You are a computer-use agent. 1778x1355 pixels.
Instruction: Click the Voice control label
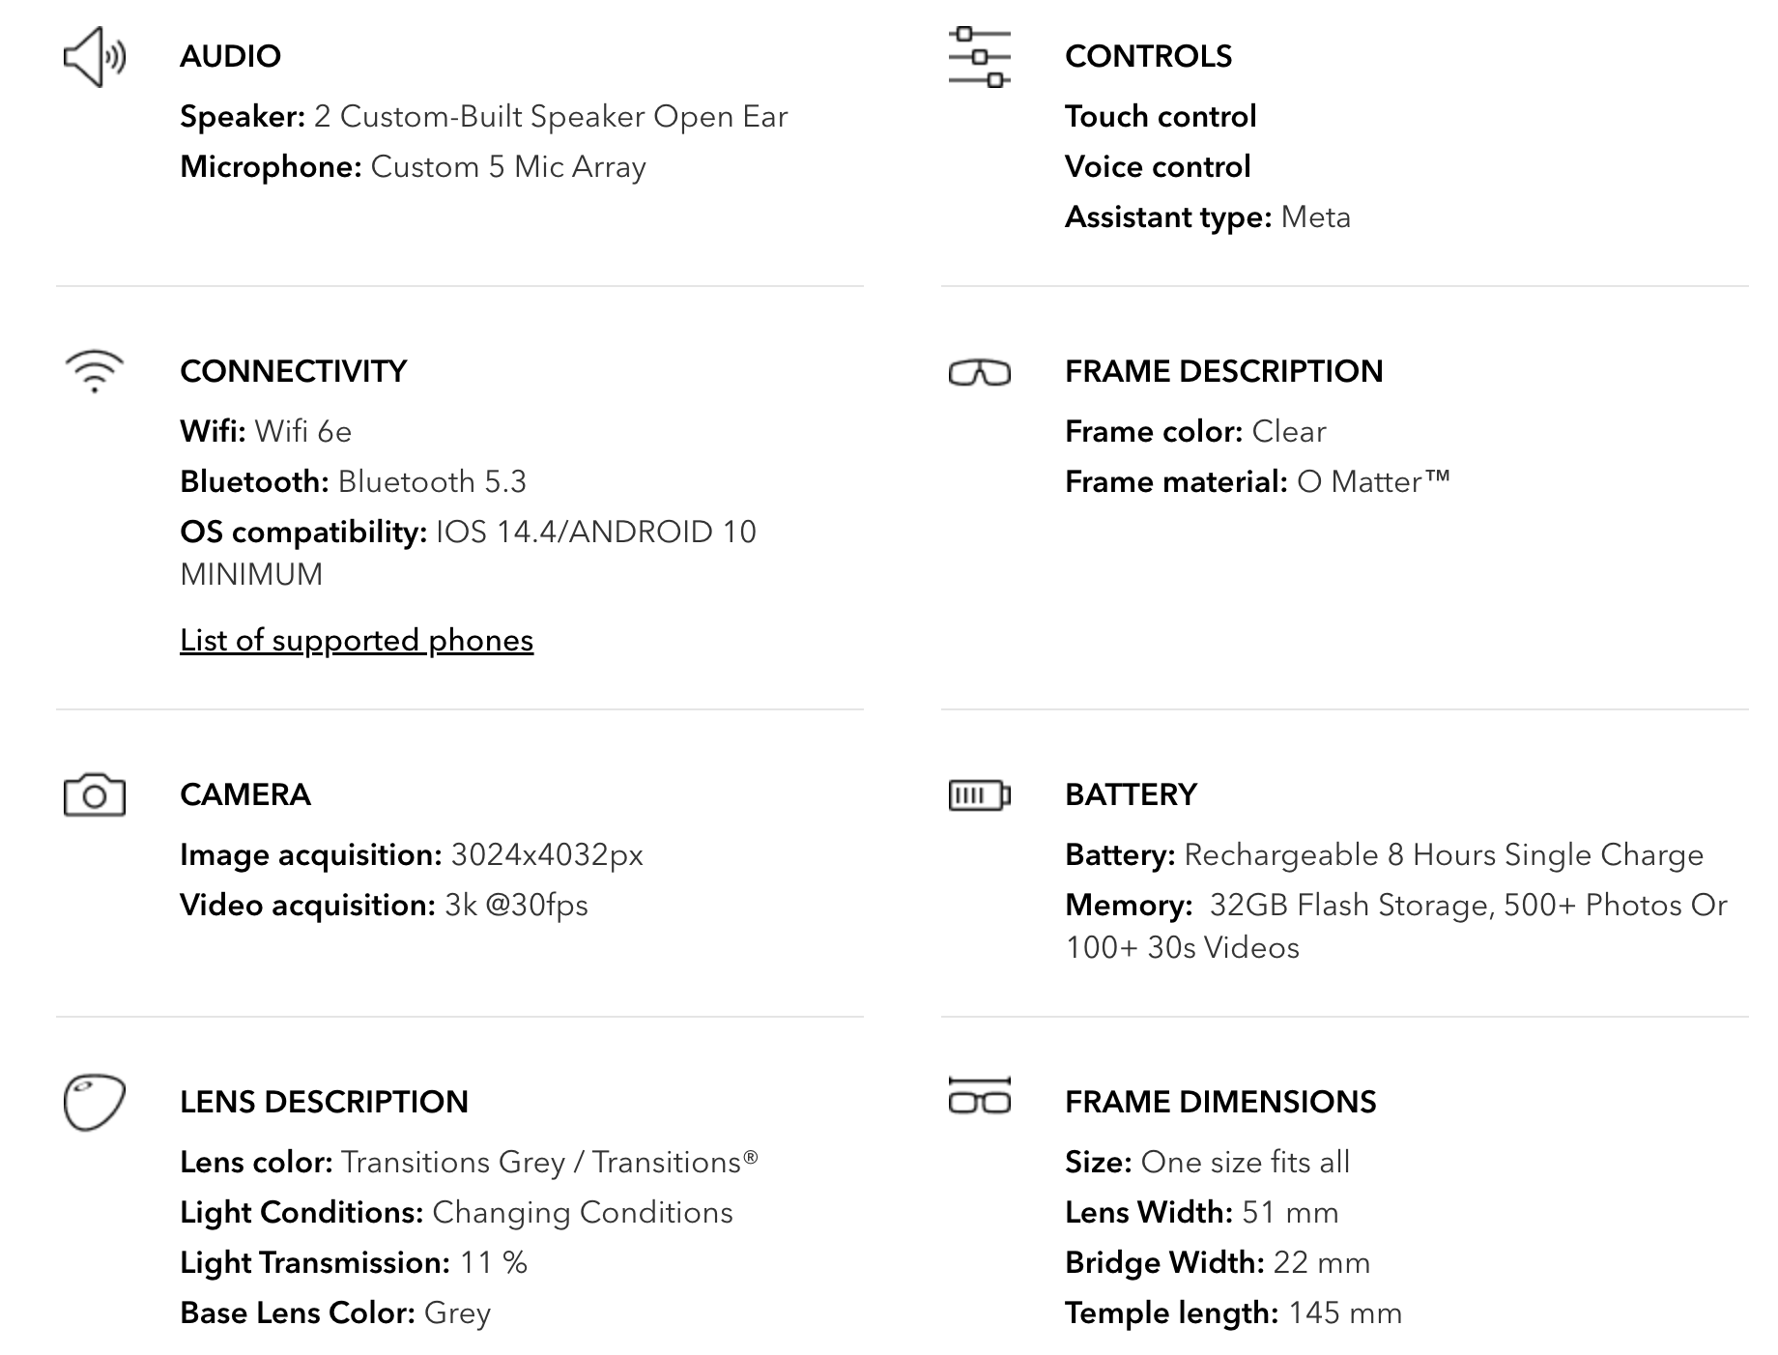(1157, 167)
